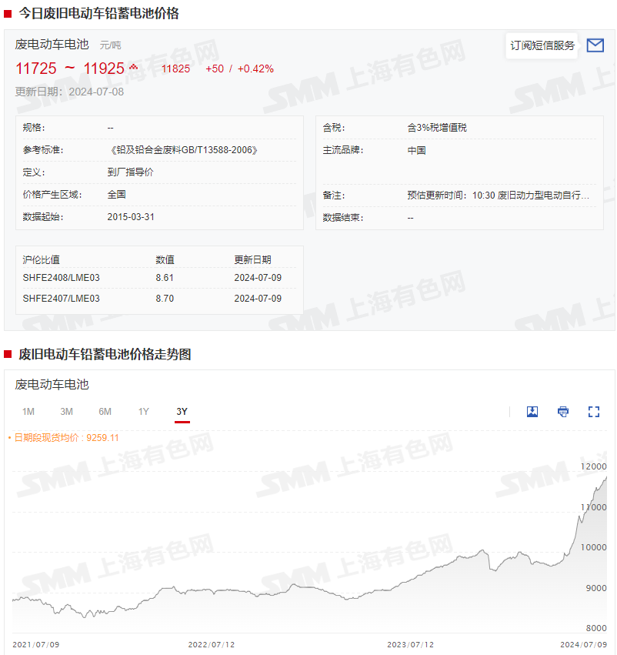Select the active 3Y chart period
The height and width of the screenshot is (655, 617).
[182, 412]
